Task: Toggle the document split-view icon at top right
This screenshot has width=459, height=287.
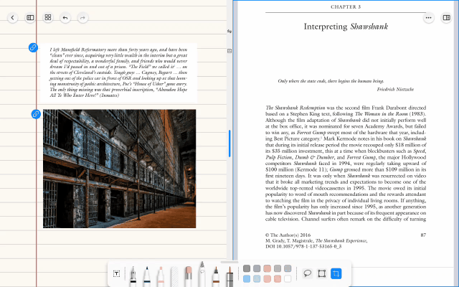Action: coord(446,18)
